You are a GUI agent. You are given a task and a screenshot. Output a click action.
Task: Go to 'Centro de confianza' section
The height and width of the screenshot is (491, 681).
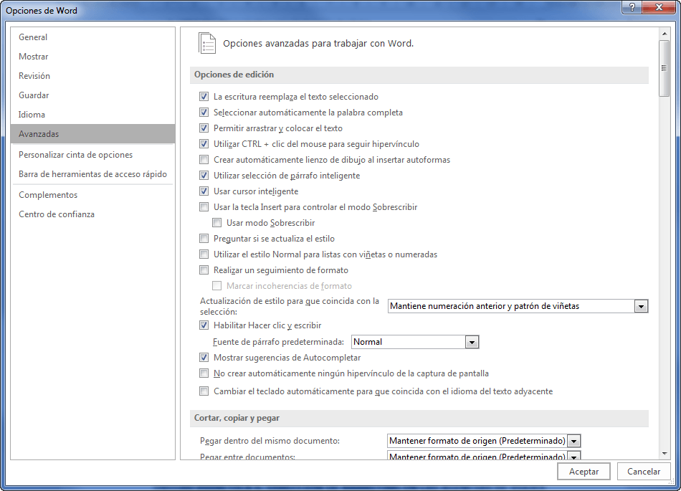tap(57, 214)
